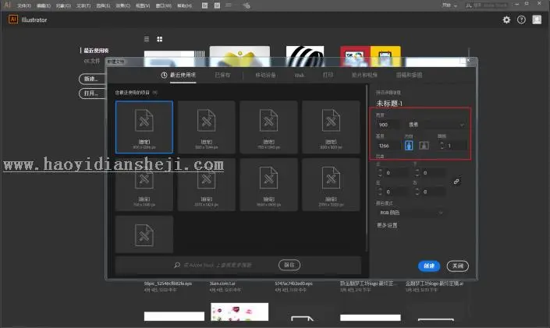Viewport: 550px width, 328px height.
Task: Adjust the right bleed stepper
Action: [417, 192]
